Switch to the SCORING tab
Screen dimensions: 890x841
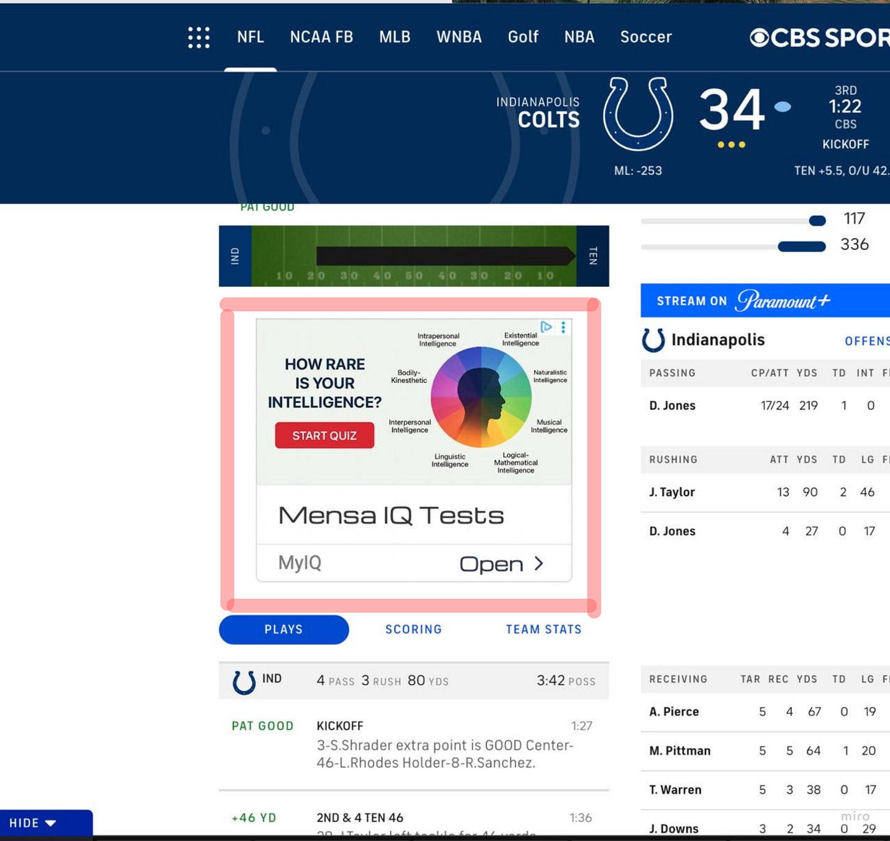pos(414,629)
